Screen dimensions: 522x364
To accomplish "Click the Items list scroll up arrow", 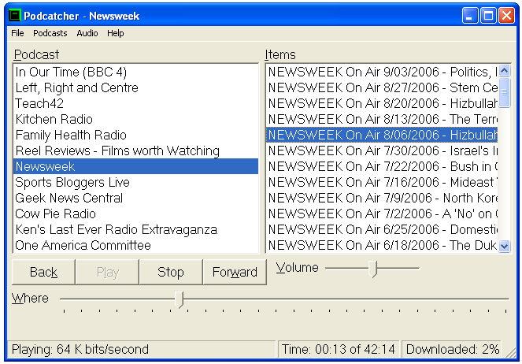I will pos(505,70).
